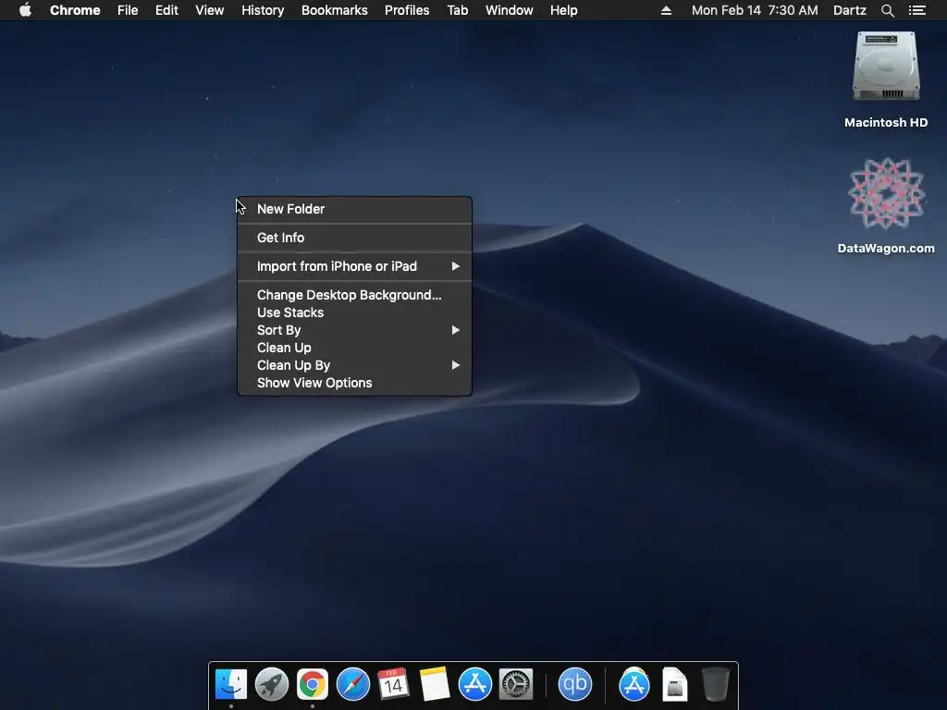Open the History menu

pyautogui.click(x=263, y=10)
